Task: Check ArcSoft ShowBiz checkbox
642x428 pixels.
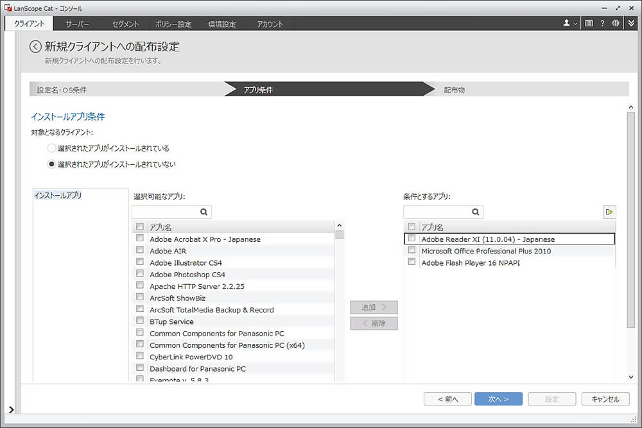Action: pyautogui.click(x=140, y=297)
